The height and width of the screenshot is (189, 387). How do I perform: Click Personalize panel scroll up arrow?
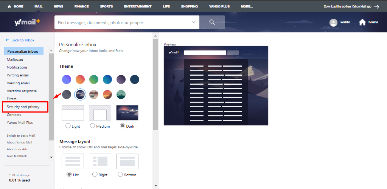click(155, 36)
